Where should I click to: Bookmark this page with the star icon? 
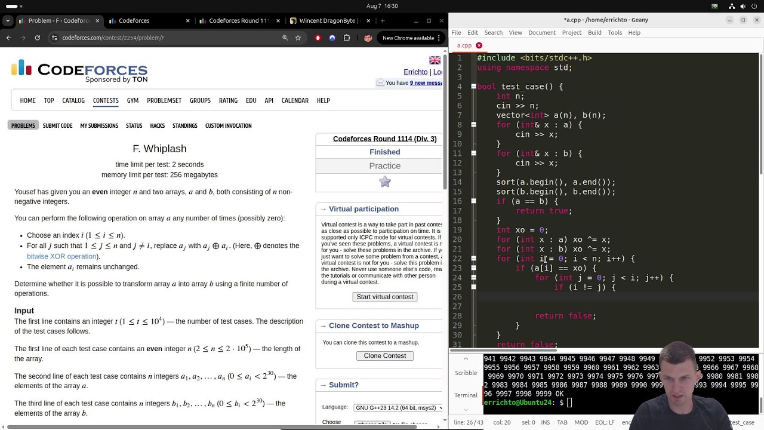[298, 38]
